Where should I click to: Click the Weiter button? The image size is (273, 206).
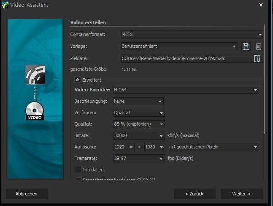(241, 194)
